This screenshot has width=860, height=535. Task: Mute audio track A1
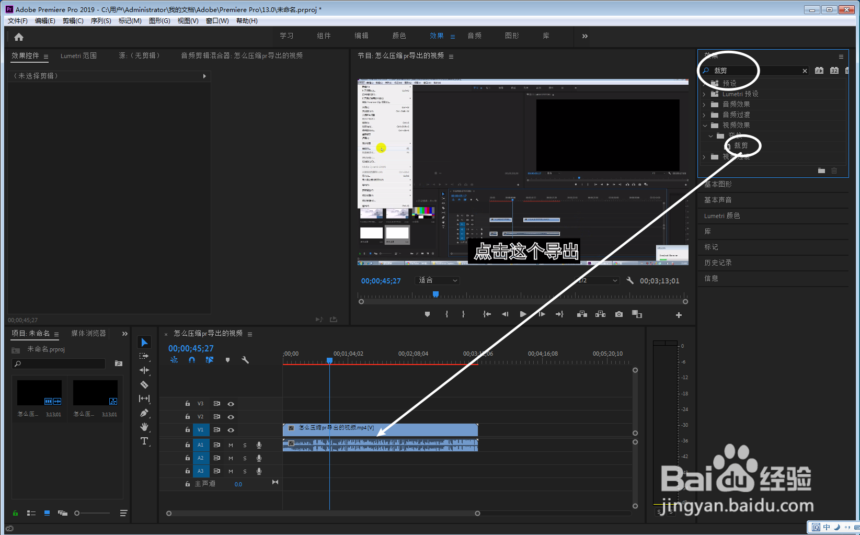point(231,445)
